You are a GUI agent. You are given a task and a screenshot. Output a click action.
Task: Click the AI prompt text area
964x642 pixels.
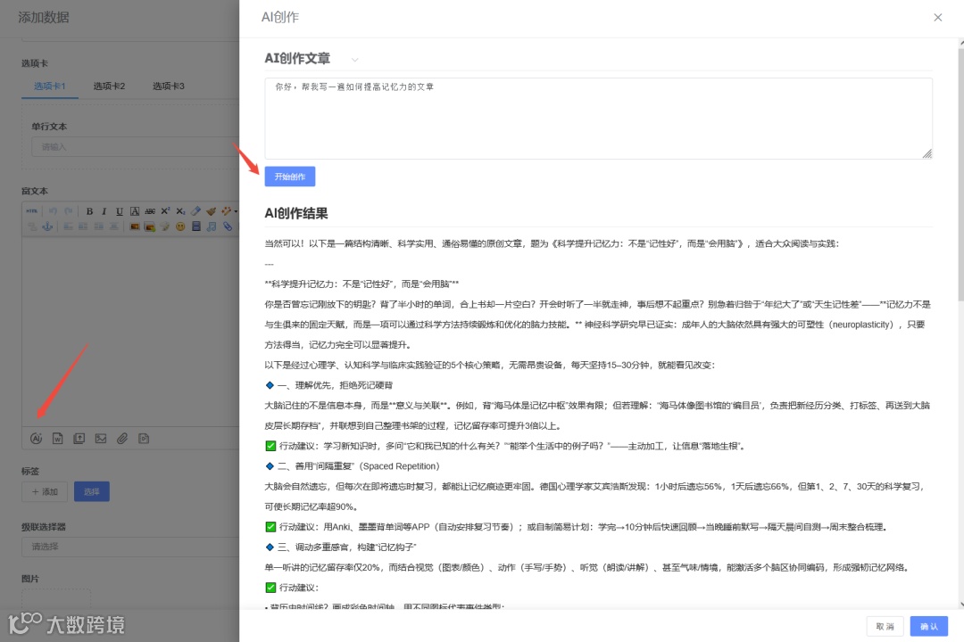[x=598, y=118]
